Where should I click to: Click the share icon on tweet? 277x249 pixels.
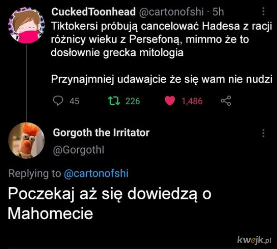(x=226, y=101)
